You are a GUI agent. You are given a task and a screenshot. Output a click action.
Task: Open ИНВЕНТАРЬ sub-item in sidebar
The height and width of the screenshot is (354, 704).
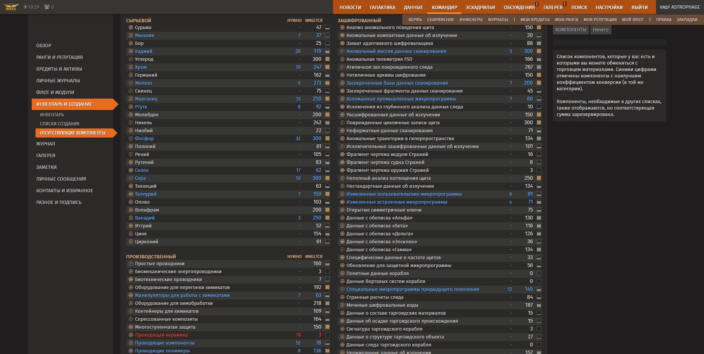point(52,115)
